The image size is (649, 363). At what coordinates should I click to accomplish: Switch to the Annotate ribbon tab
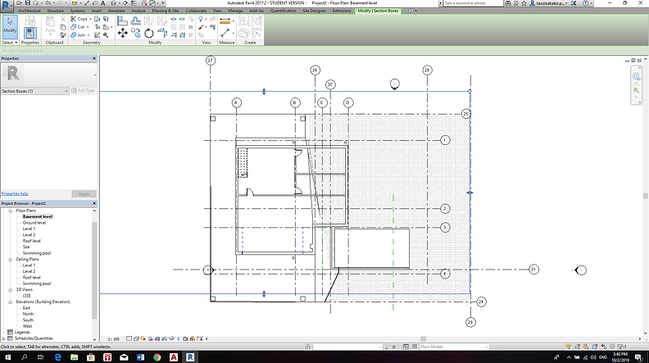coord(116,11)
